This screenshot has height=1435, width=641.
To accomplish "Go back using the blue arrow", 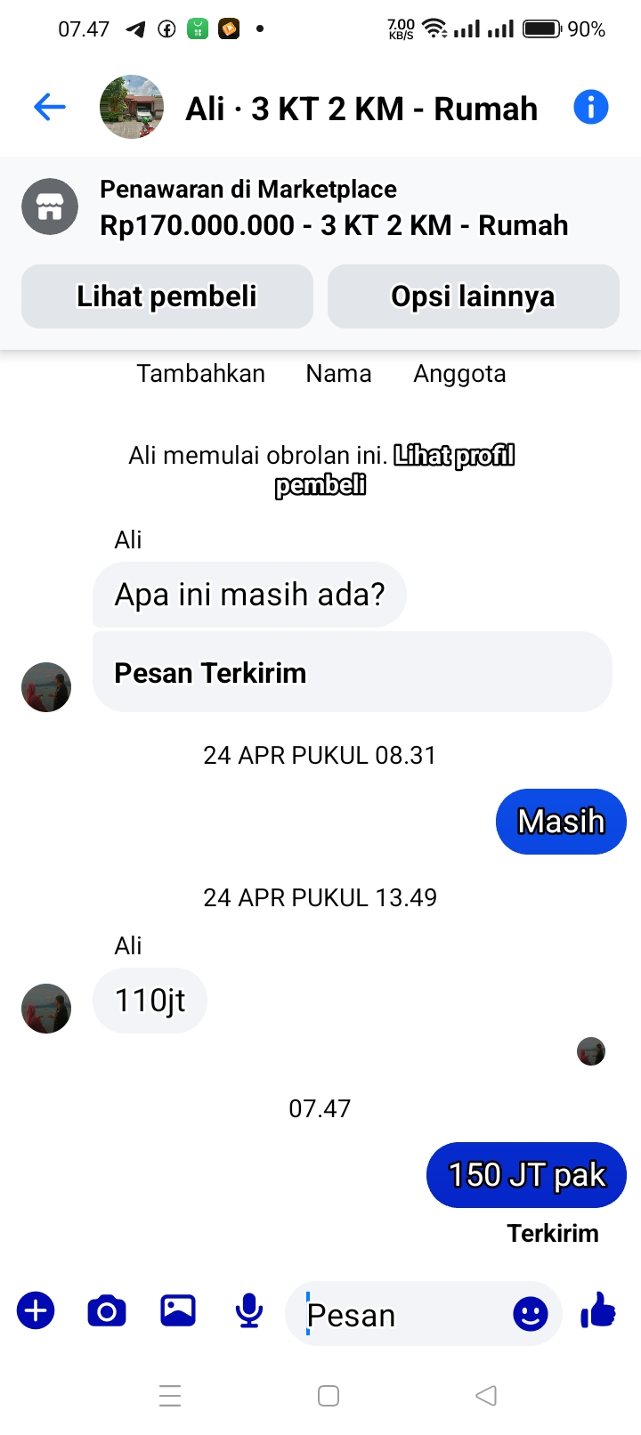I will [x=50, y=108].
